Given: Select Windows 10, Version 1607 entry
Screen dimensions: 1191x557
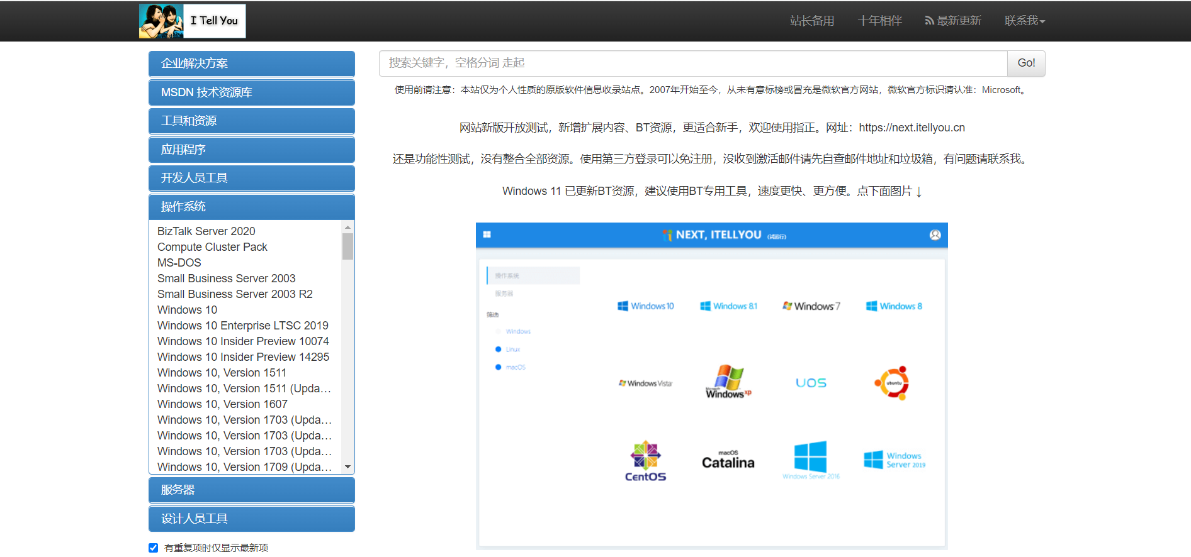Looking at the screenshot, I should click(222, 404).
